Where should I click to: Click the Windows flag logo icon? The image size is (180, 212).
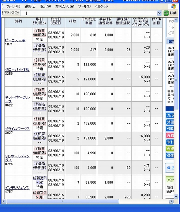coord(174,6)
